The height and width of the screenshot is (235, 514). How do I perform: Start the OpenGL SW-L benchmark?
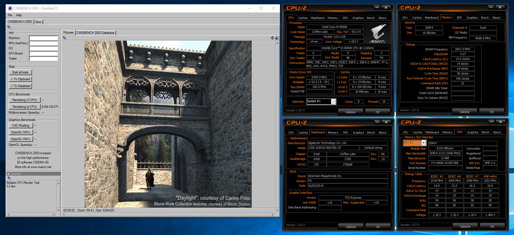click(x=21, y=132)
